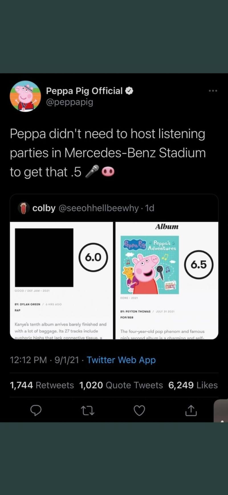Screen dimensions: 228x495
Task: Tap the retweet arrows icon
Action: click(x=87, y=411)
